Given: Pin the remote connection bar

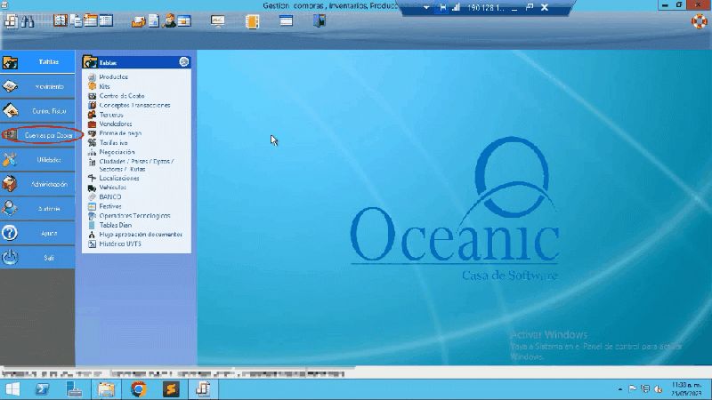Looking at the screenshot, I should pos(441,8).
